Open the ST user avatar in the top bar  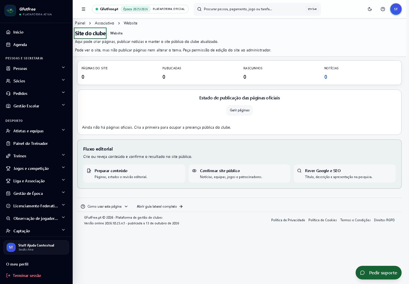pos(396,9)
